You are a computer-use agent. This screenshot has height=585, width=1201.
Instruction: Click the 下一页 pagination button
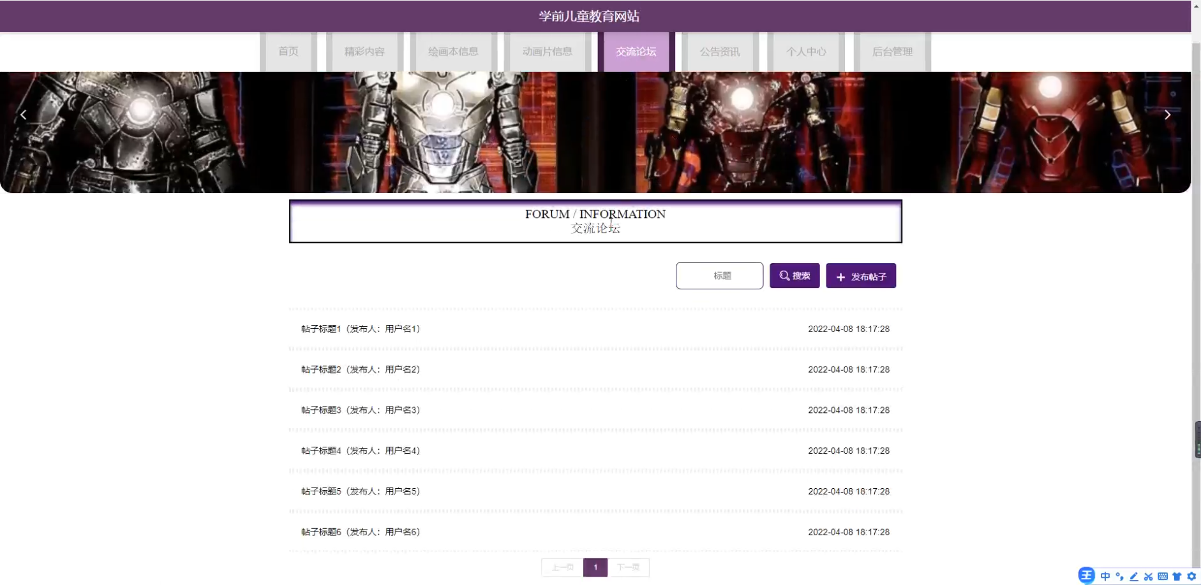click(x=629, y=567)
